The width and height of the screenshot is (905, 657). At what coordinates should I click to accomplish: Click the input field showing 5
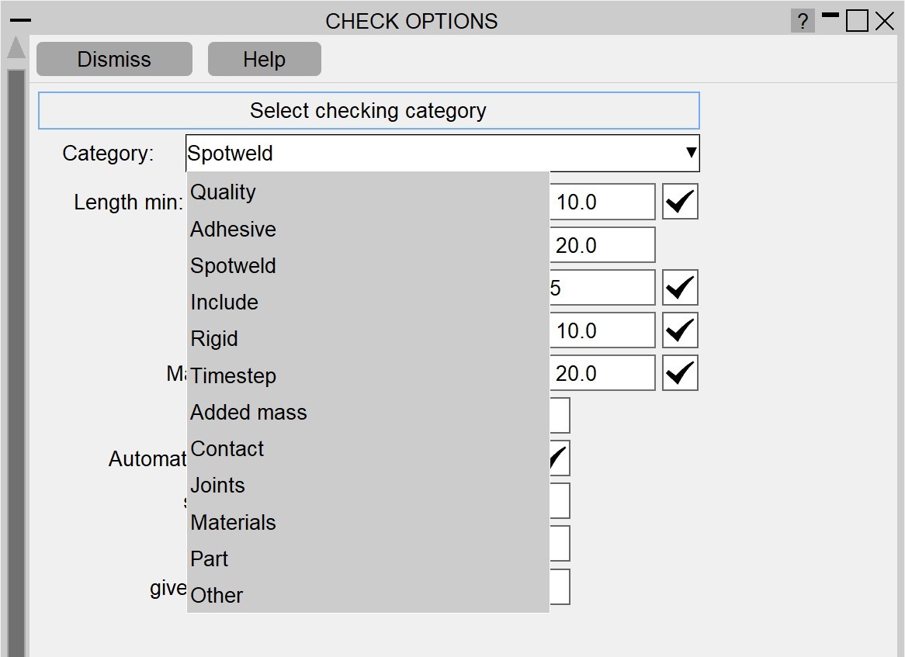coord(602,287)
